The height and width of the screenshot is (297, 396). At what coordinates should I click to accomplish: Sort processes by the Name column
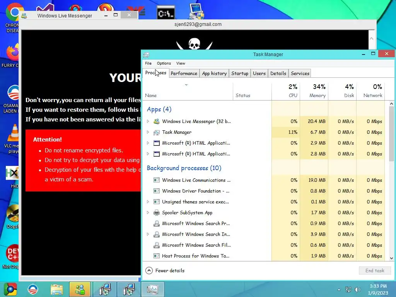[188, 91]
